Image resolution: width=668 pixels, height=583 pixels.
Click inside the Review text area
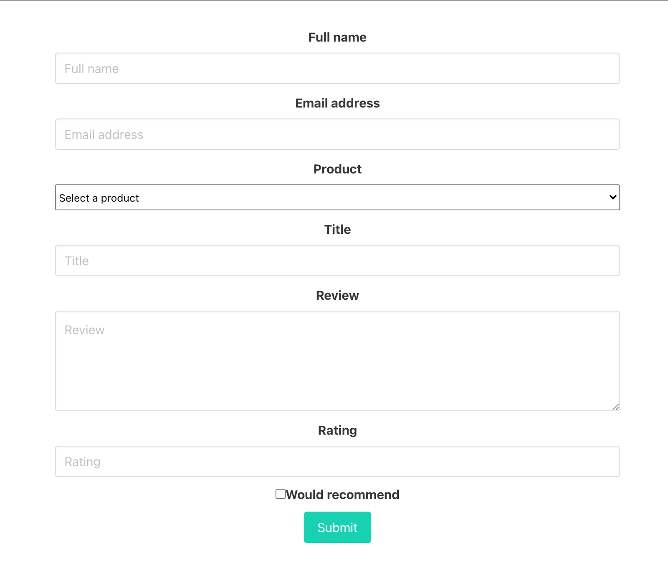click(x=337, y=359)
